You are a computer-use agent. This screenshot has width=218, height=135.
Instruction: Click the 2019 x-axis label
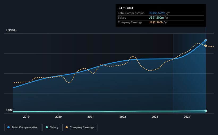pyautogui.click(x=26, y=117)
